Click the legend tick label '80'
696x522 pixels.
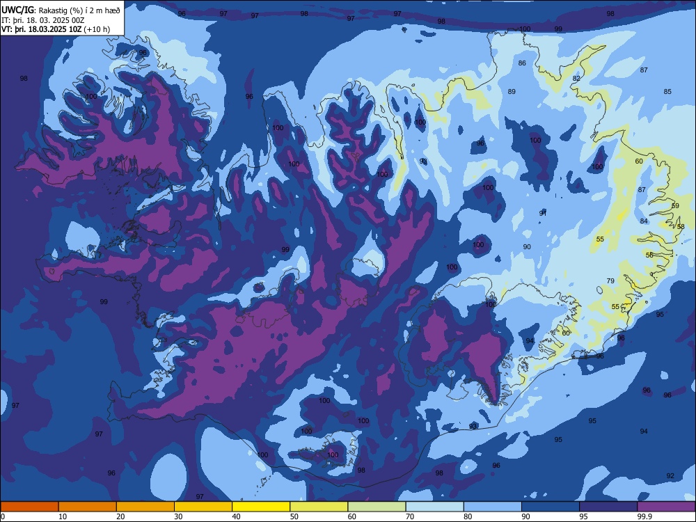468,516
